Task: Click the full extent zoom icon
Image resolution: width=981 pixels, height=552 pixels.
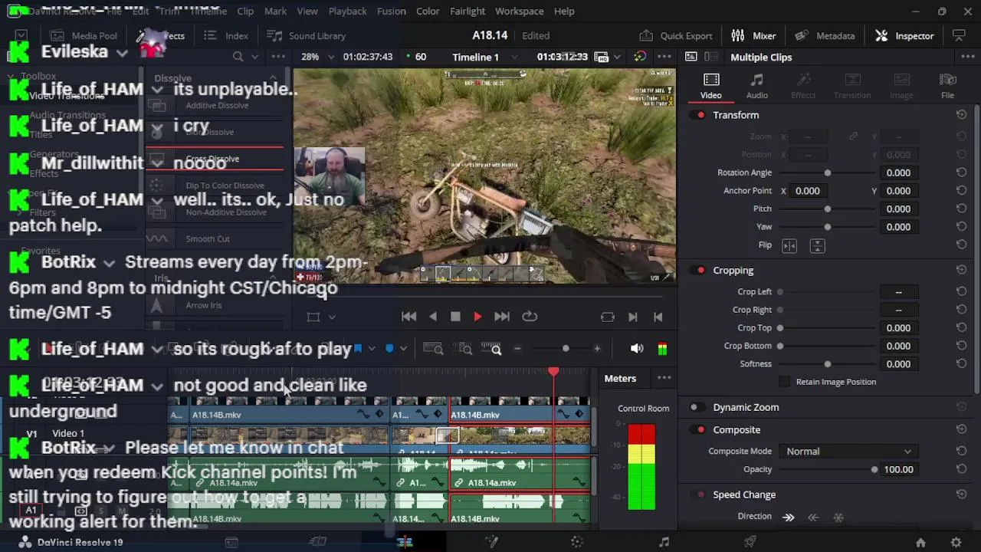Action: (x=433, y=349)
